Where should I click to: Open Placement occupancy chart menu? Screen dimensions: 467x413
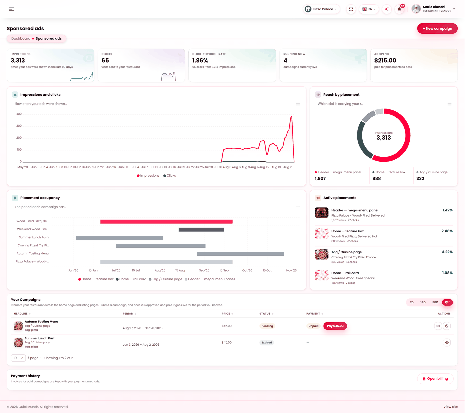coord(298,208)
